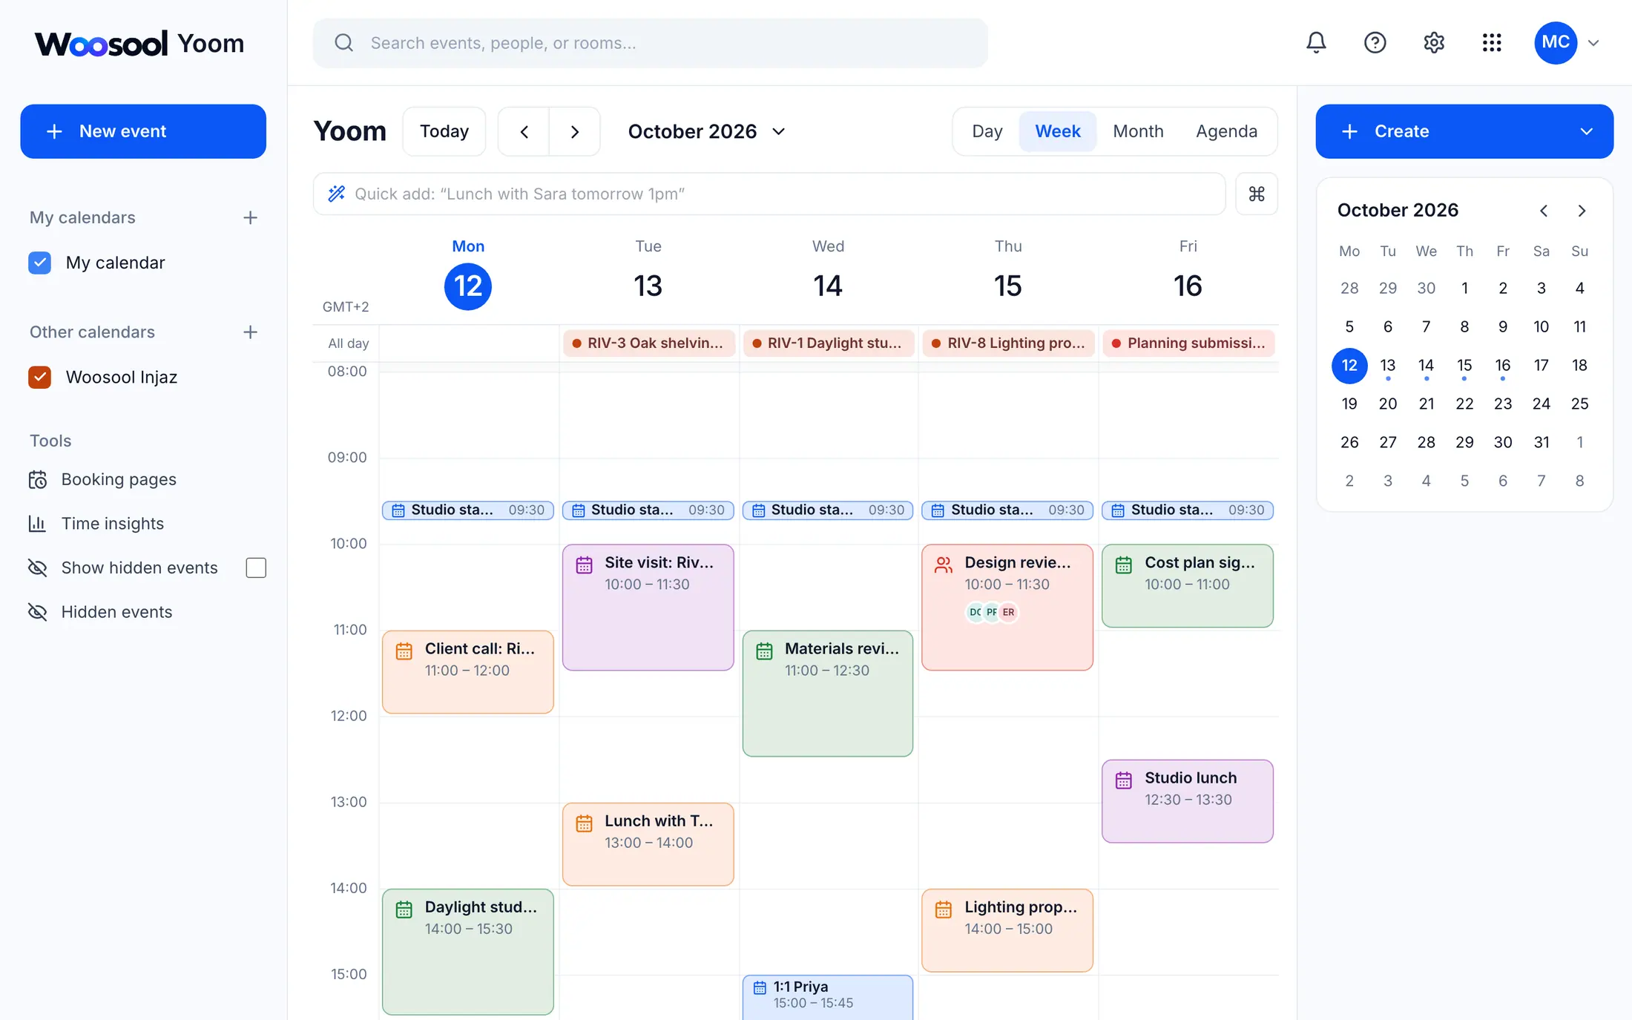Viewport: 1632px width, 1020px height.
Task: Show next month in mini calendar
Action: click(x=1582, y=211)
